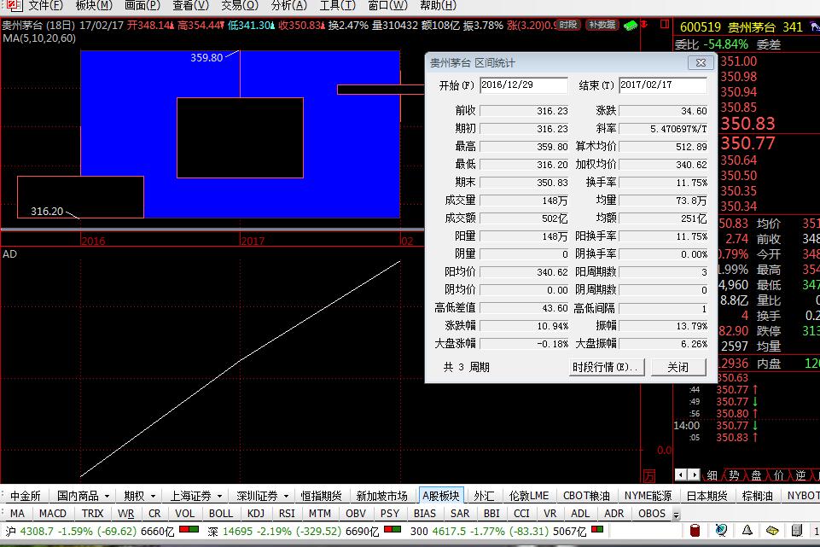This screenshot has height=547, width=820.
Task: Select the A股板块 tab
Action: click(x=441, y=495)
